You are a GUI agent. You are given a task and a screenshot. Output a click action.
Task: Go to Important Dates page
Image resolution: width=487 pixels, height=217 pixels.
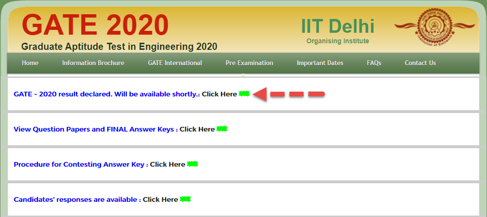point(320,63)
